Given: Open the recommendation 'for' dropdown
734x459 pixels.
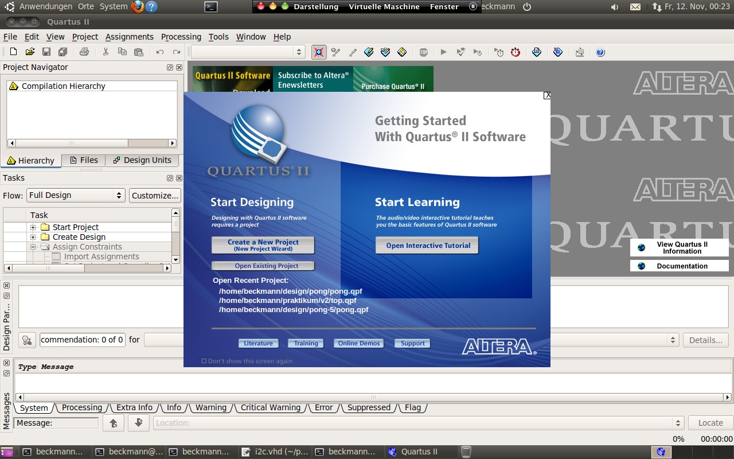Looking at the screenshot, I should [x=411, y=340].
